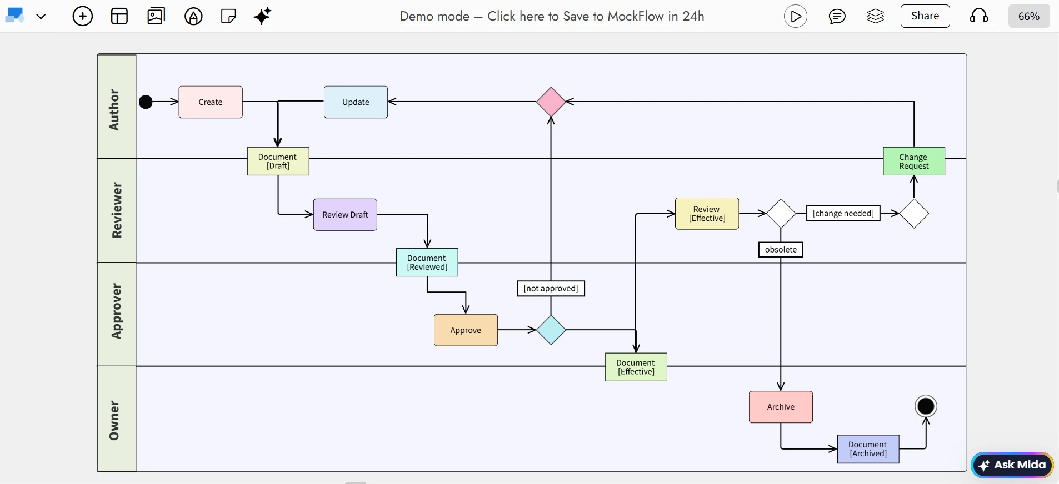Select the [not approved] label
This screenshot has height=484, width=1059.
coord(551,289)
